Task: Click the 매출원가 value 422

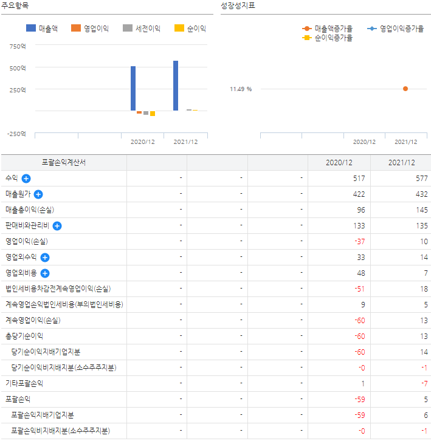Action: pos(359,194)
